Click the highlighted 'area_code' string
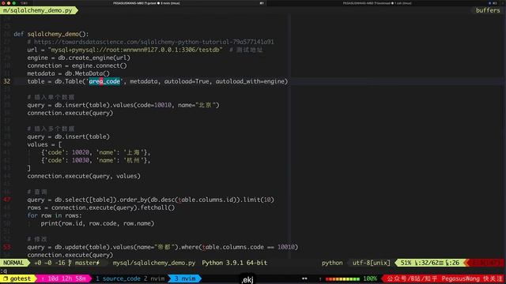The width and height of the screenshot is (506, 284). point(104,81)
